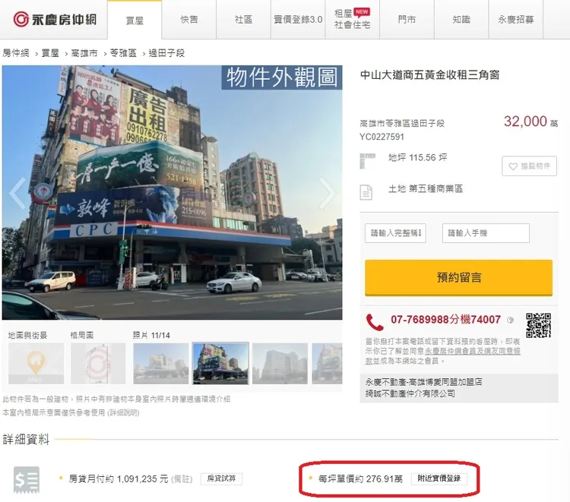The width and height of the screenshot is (570, 502).
Task: Open the 地圖與街景 map thumbnail
Action: point(36,363)
